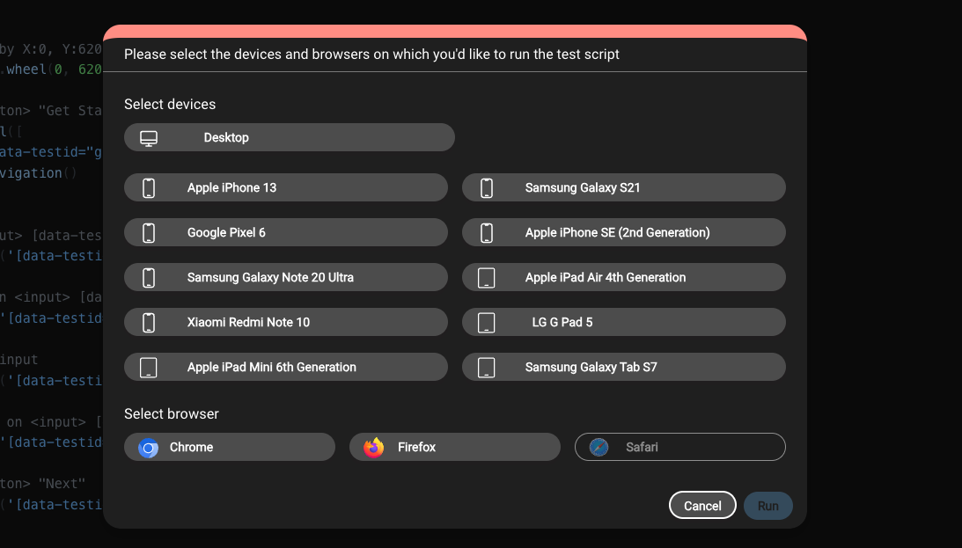Click the Safari compass icon

598,447
